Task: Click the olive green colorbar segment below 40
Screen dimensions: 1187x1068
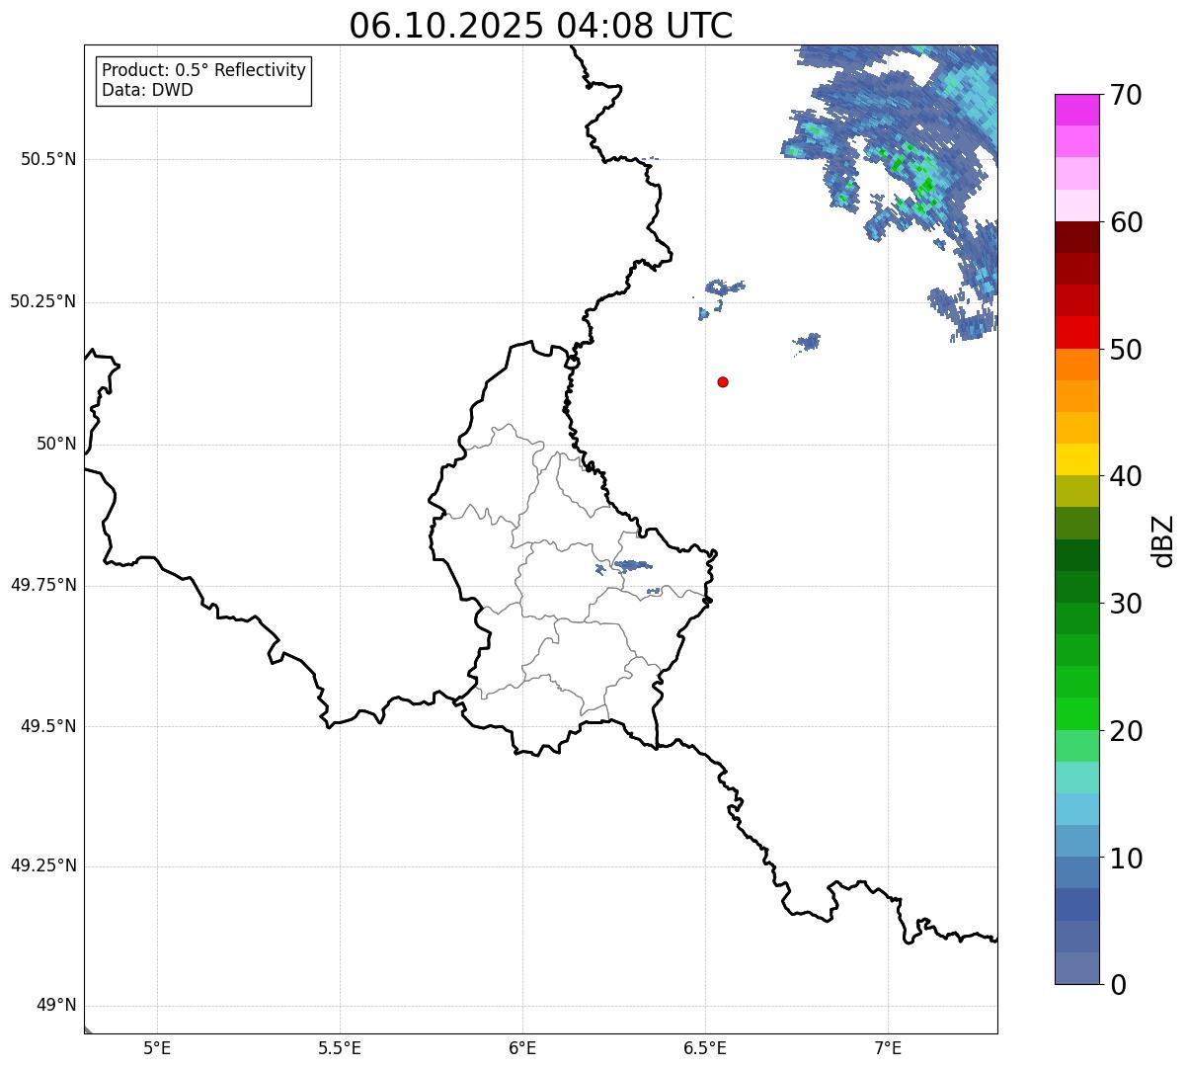Action: pos(1076,491)
